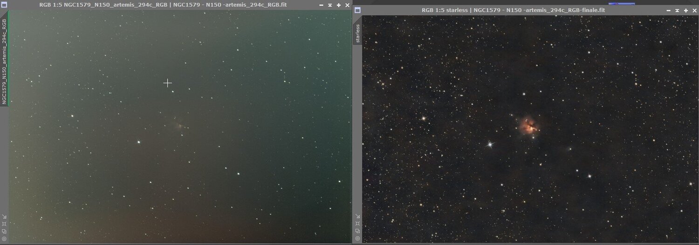
Task: Click the zoom-to-fit icon in starless window
Action: point(357,224)
